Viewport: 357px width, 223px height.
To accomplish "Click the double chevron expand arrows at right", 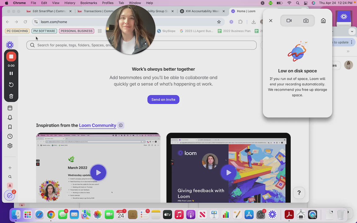I will (348, 51).
